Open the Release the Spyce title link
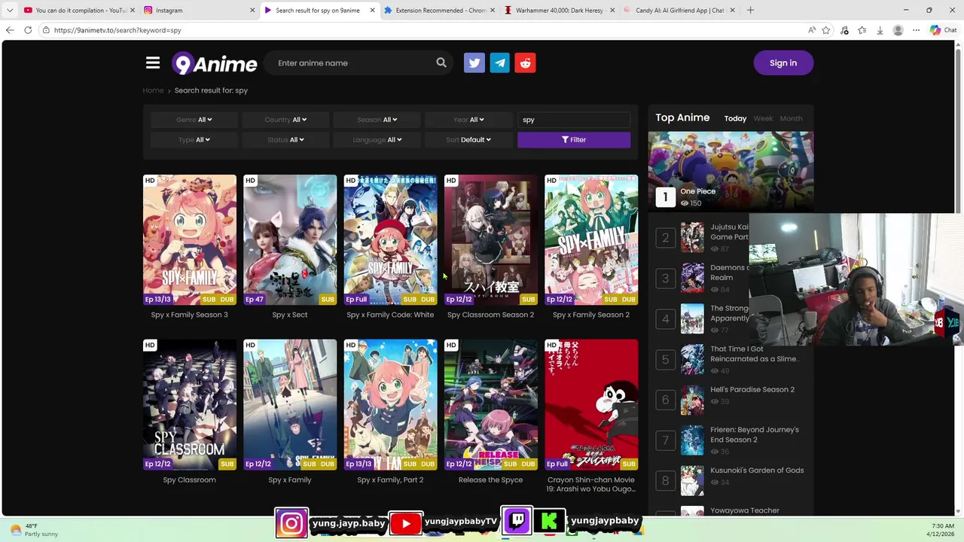964x542 pixels. tap(490, 480)
